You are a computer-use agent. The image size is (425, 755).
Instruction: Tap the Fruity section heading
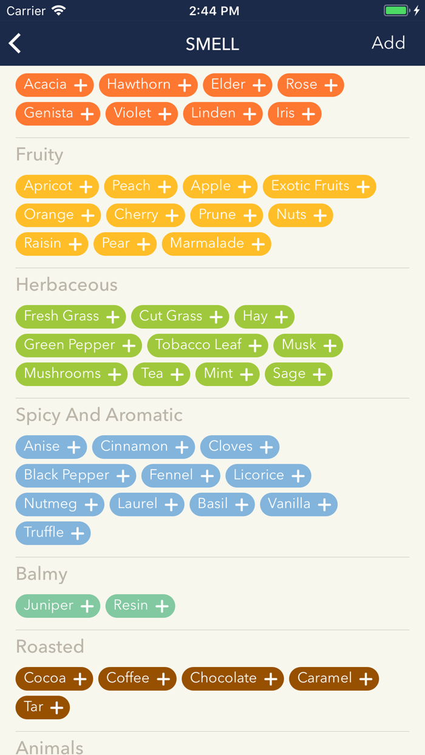tap(39, 155)
